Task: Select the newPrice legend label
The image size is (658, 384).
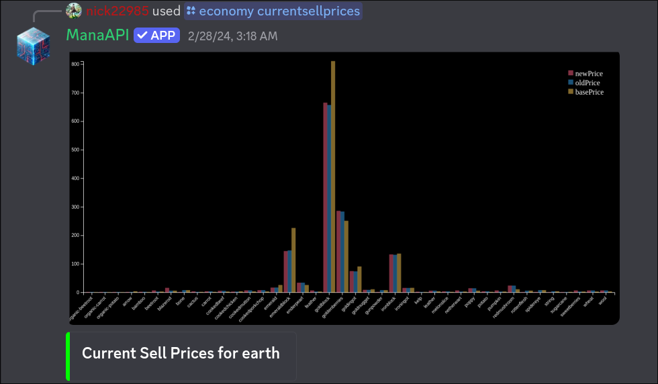Action: tap(589, 73)
